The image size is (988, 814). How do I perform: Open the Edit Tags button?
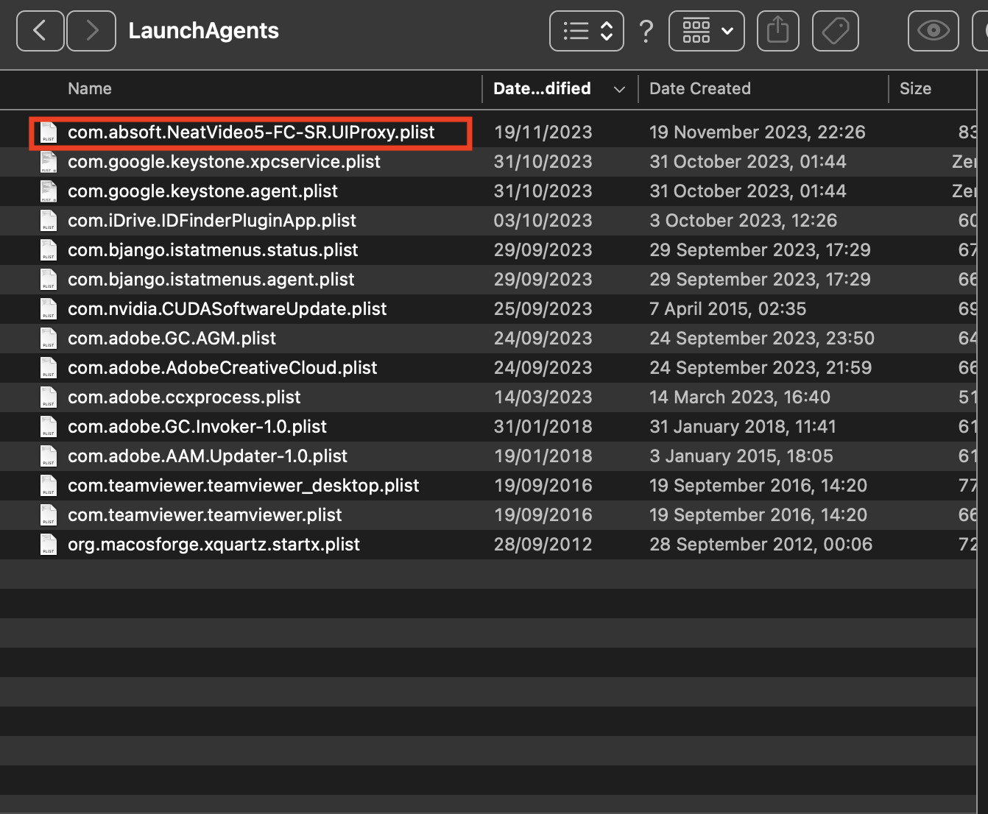click(836, 31)
